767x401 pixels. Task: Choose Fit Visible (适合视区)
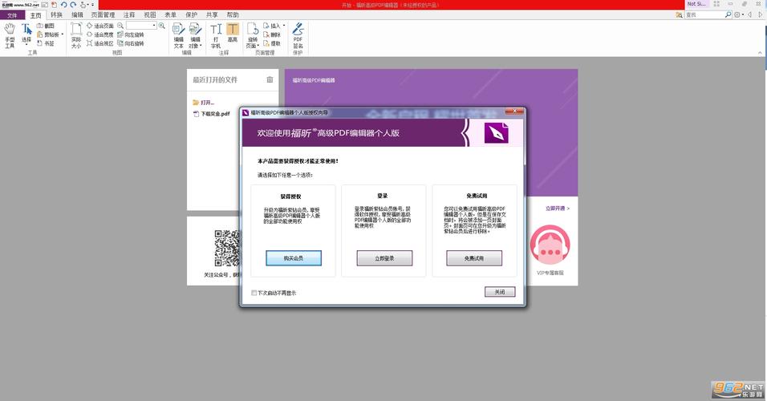(x=100, y=43)
